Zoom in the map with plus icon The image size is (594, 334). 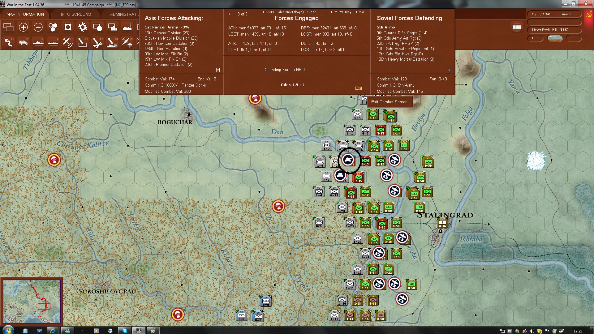pyautogui.click(x=23, y=27)
